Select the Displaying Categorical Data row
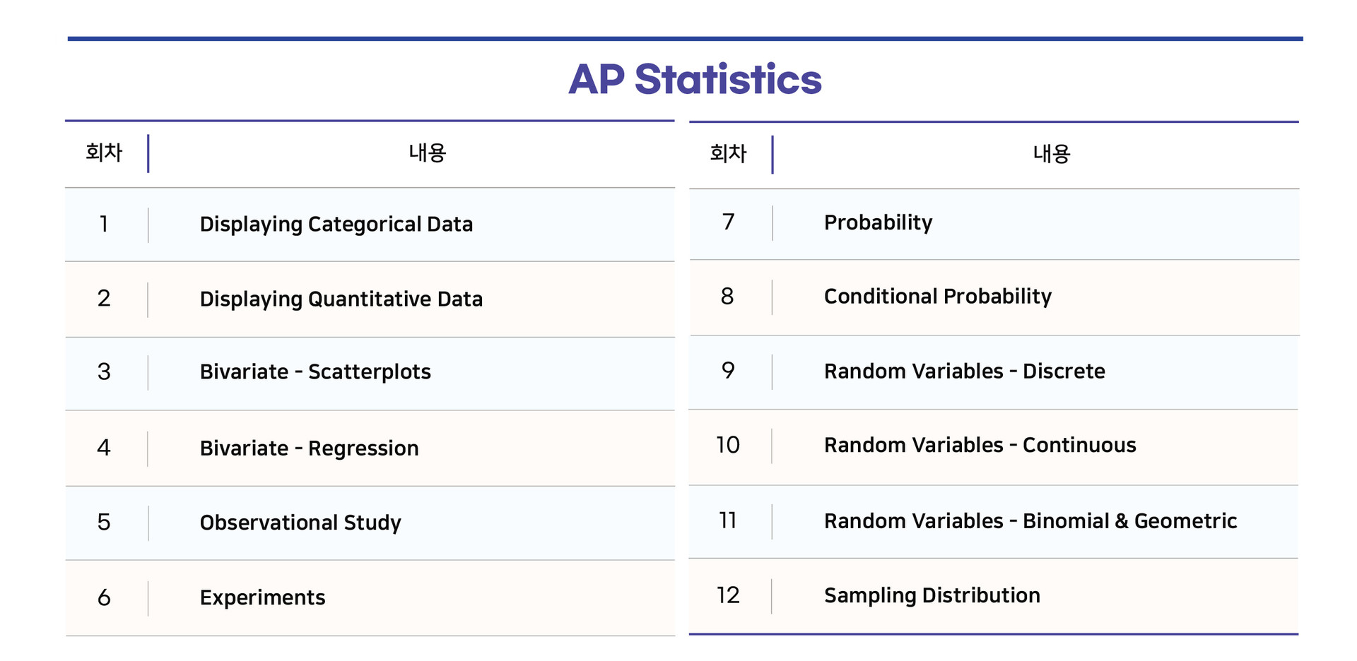The width and height of the screenshot is (1357, 661). pyautogui.click(x=370, y=225)
